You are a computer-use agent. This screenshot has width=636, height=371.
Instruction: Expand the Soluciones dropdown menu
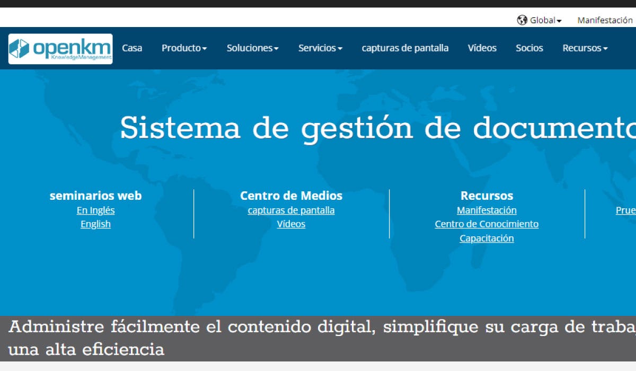pyautogui.click(x=252, y=48)
